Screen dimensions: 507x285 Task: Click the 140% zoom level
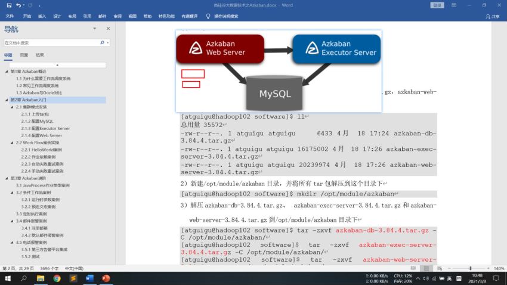point(499,268)
